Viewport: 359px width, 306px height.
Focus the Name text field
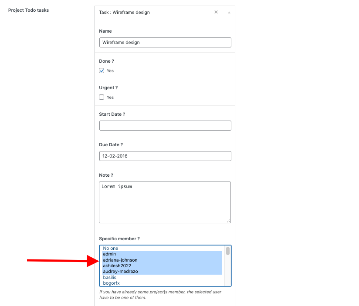pyautogui.click(x=165, y=42)
